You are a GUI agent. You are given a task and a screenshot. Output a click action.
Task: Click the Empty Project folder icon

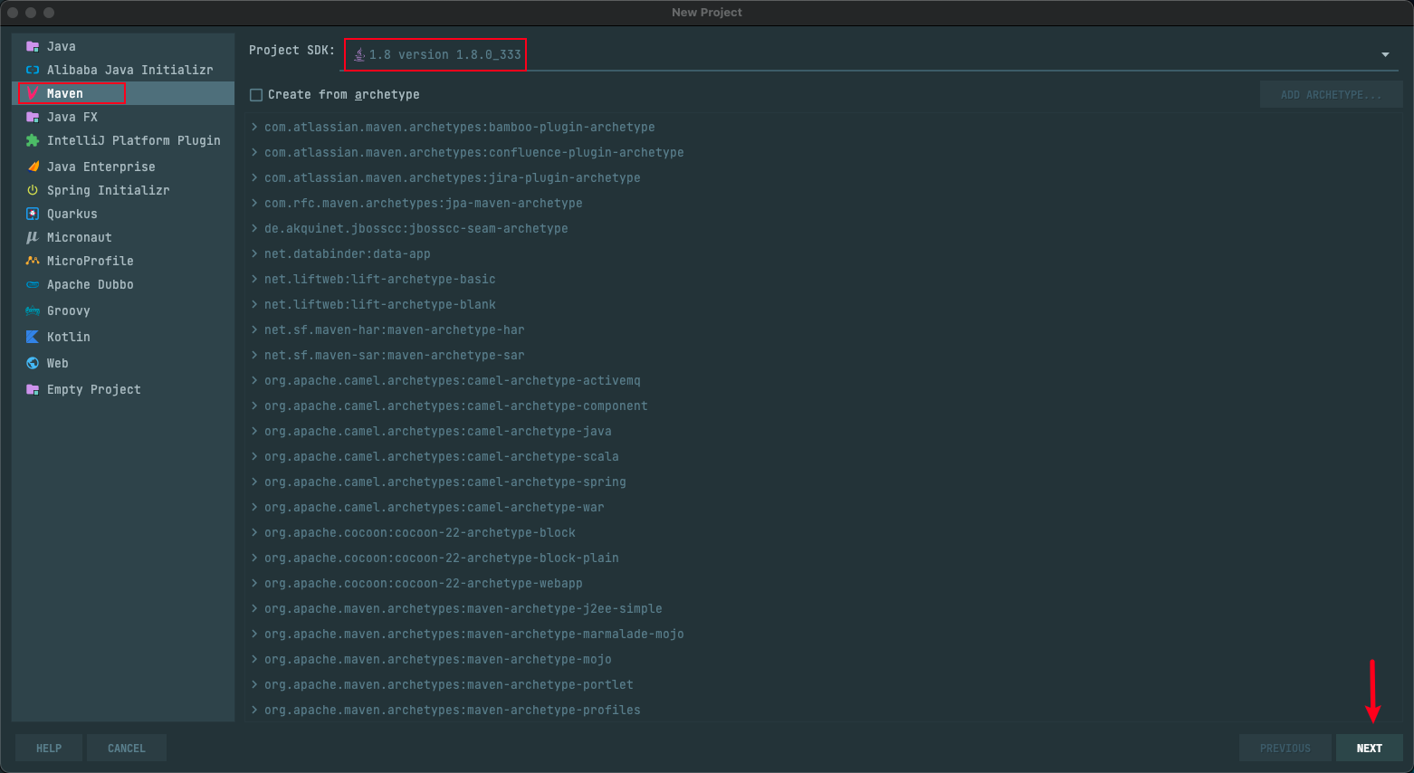tap(33, 389)
